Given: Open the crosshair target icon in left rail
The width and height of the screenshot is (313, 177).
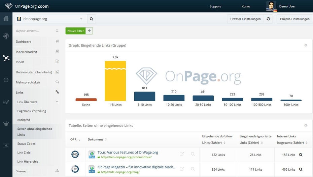Looking at the screenshot, I should click(6, 80).
